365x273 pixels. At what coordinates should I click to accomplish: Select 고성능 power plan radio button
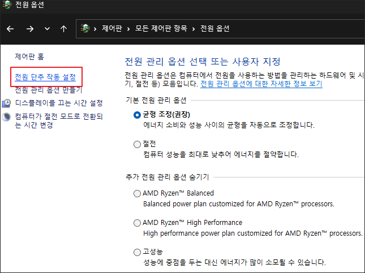pos(137,252)
